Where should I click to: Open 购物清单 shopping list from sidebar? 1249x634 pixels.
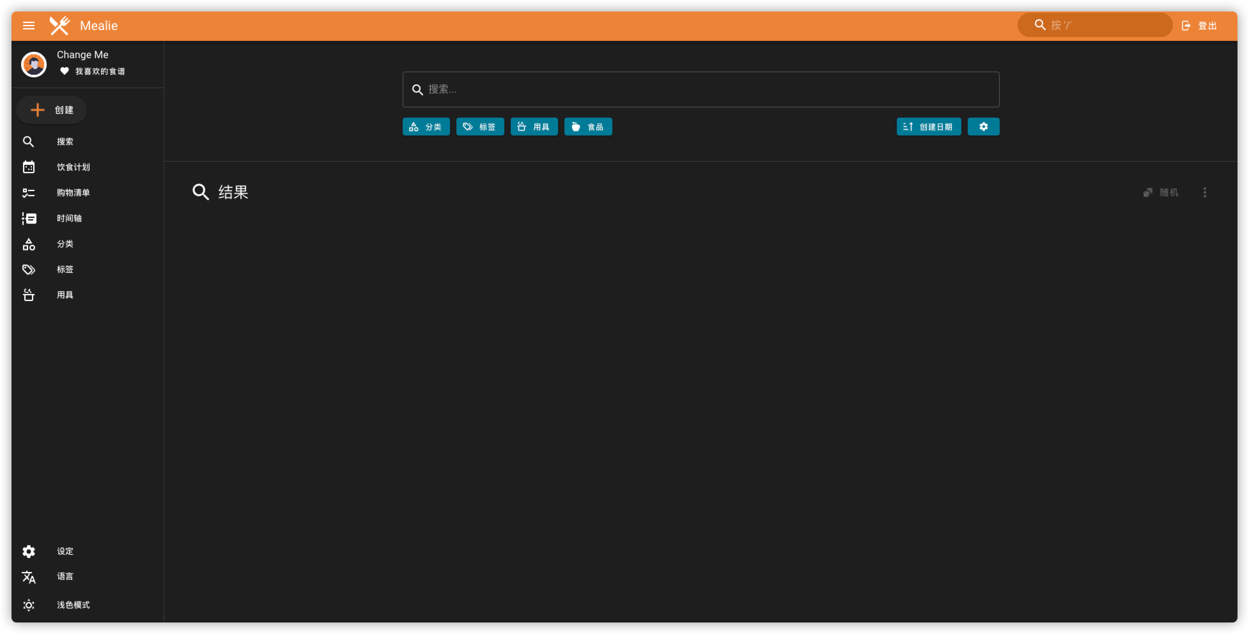point(73,192)
